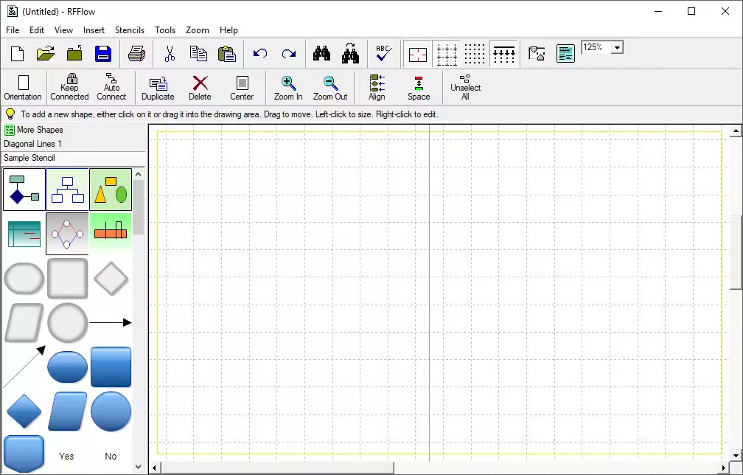743x475 pixels.
Task: Pick the blue diamond shape from stencil
Action: pyautogui.click(x=24, y=411)
